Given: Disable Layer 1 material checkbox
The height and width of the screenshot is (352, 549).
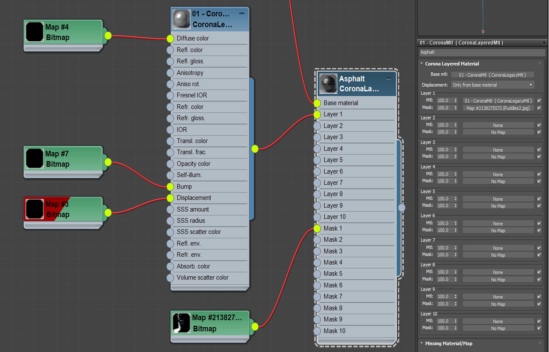Looking at the screenshot, I should (539, 101).
